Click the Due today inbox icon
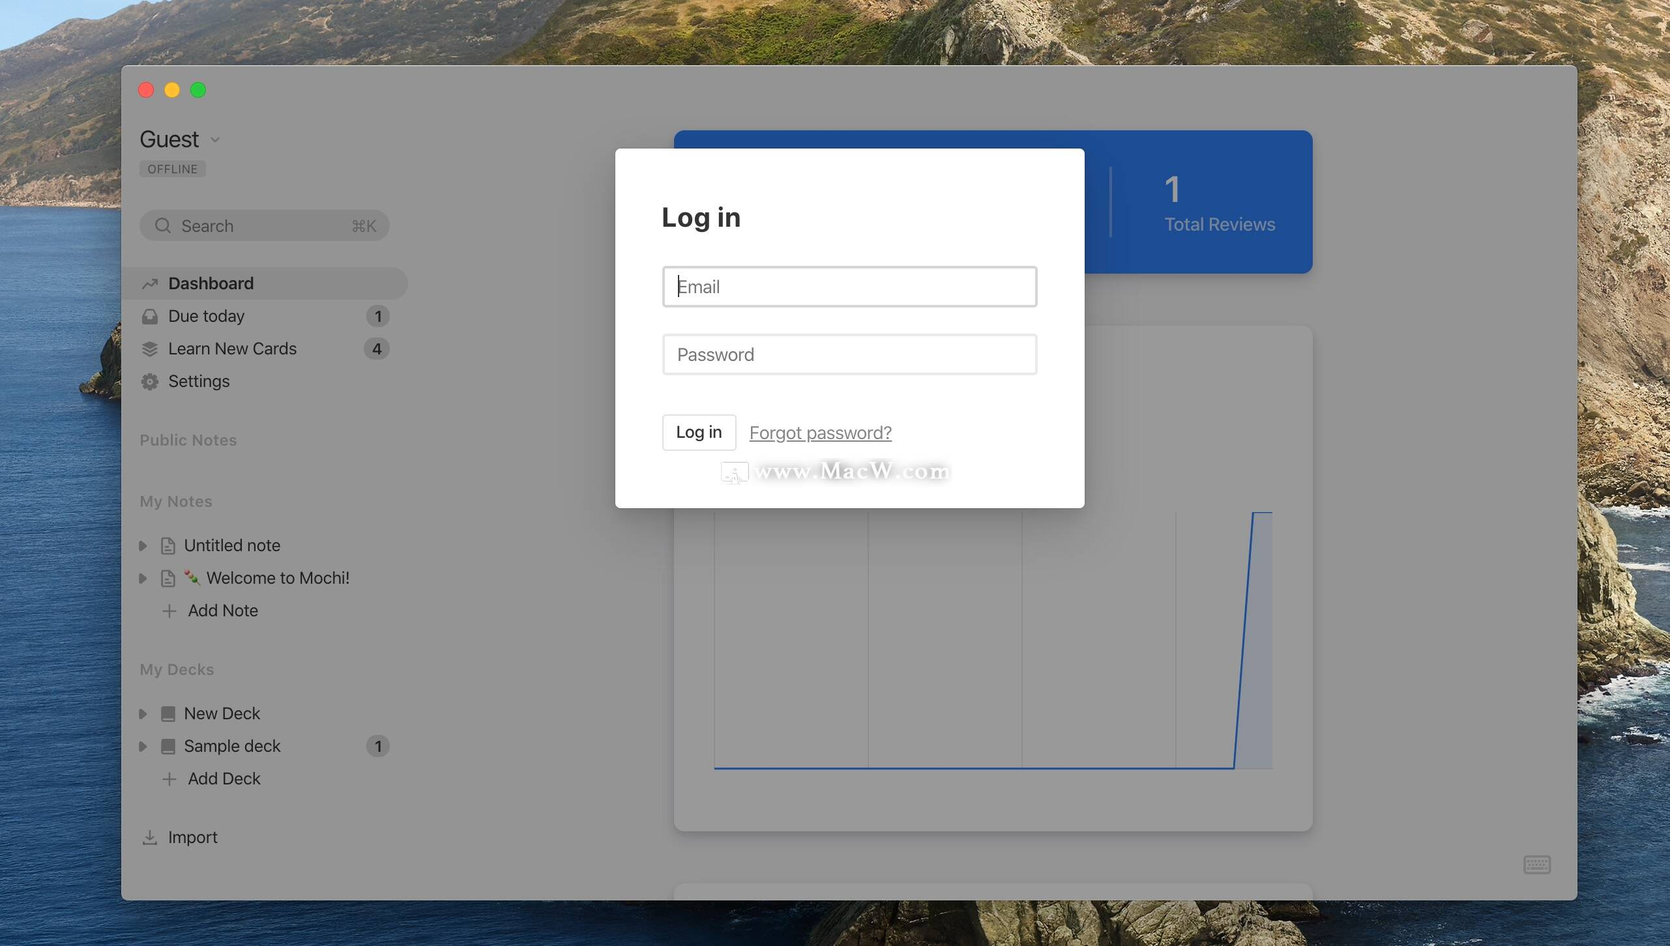This screenshot has width=1670, height=946. (150, 317)
